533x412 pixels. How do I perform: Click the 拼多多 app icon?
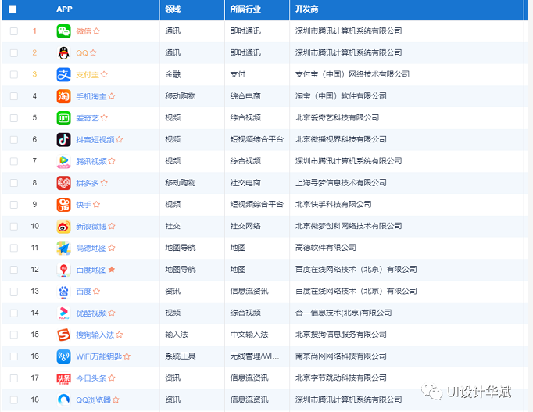click(x=63, y=183)
